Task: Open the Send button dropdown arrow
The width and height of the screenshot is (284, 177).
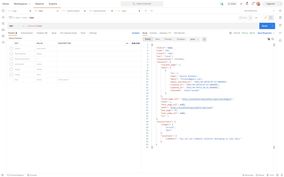Action: pyautogui.click(x=272, y=26)
